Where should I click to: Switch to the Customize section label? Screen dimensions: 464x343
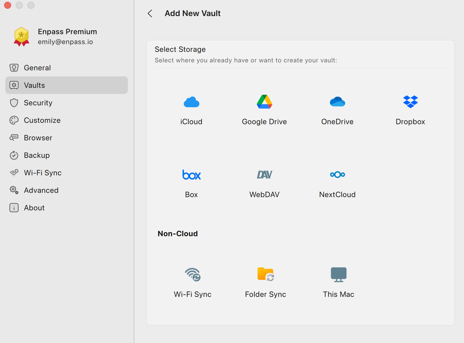coord(42,120)
